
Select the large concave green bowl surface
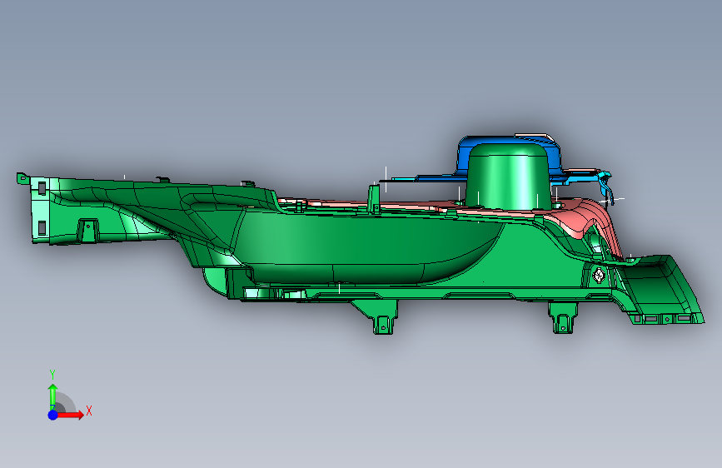tap(368, 246)
